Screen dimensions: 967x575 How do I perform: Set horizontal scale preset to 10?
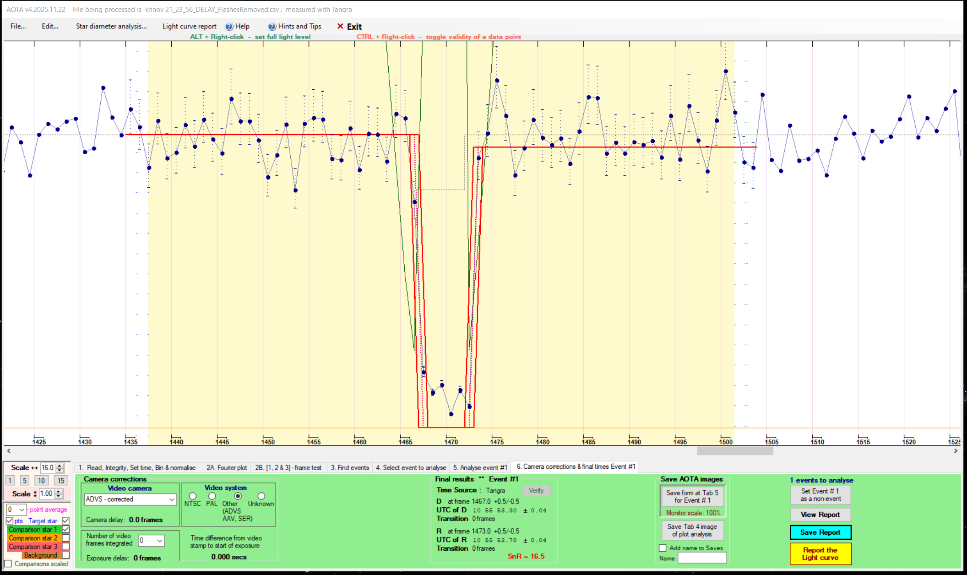(x=41, y=480)
